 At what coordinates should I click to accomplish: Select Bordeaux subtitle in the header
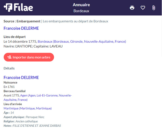(81, 11)
